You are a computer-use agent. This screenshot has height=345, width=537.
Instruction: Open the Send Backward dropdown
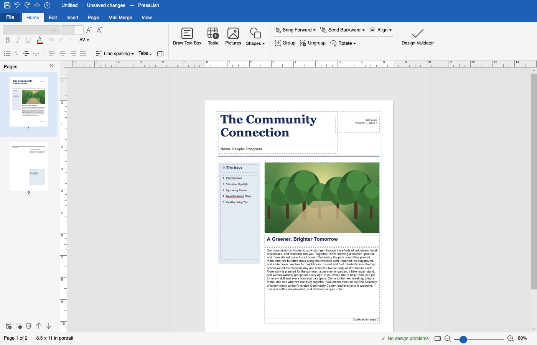tap(343, 30)
